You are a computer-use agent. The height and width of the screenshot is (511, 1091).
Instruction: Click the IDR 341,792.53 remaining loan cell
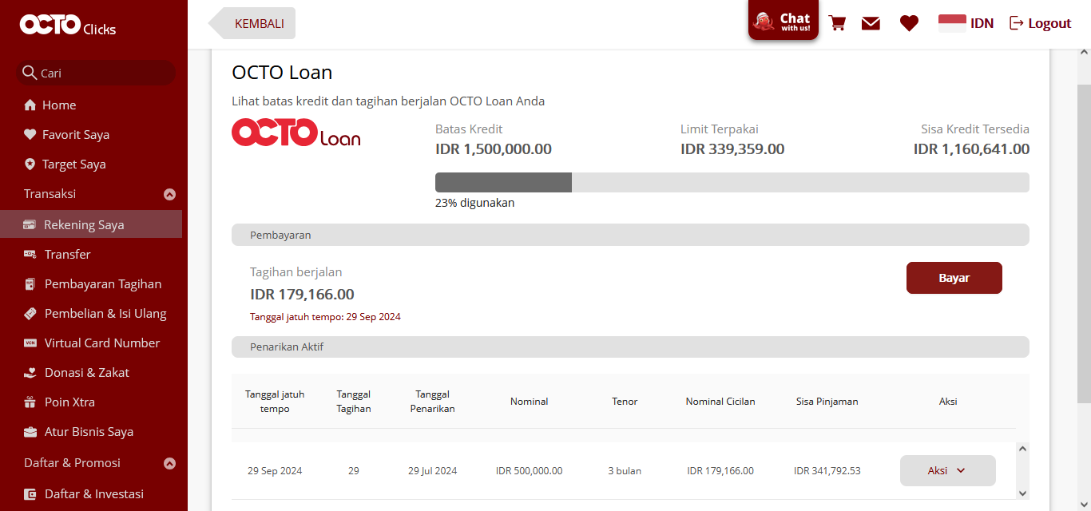827,471
